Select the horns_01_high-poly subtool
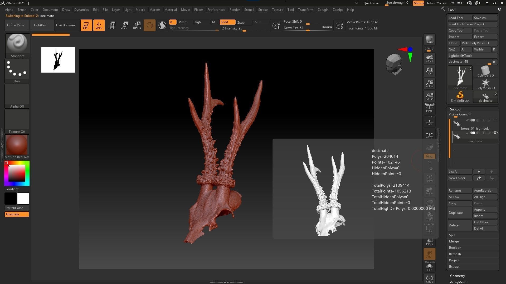Viewport: 506px width, 284px height. 475,124
